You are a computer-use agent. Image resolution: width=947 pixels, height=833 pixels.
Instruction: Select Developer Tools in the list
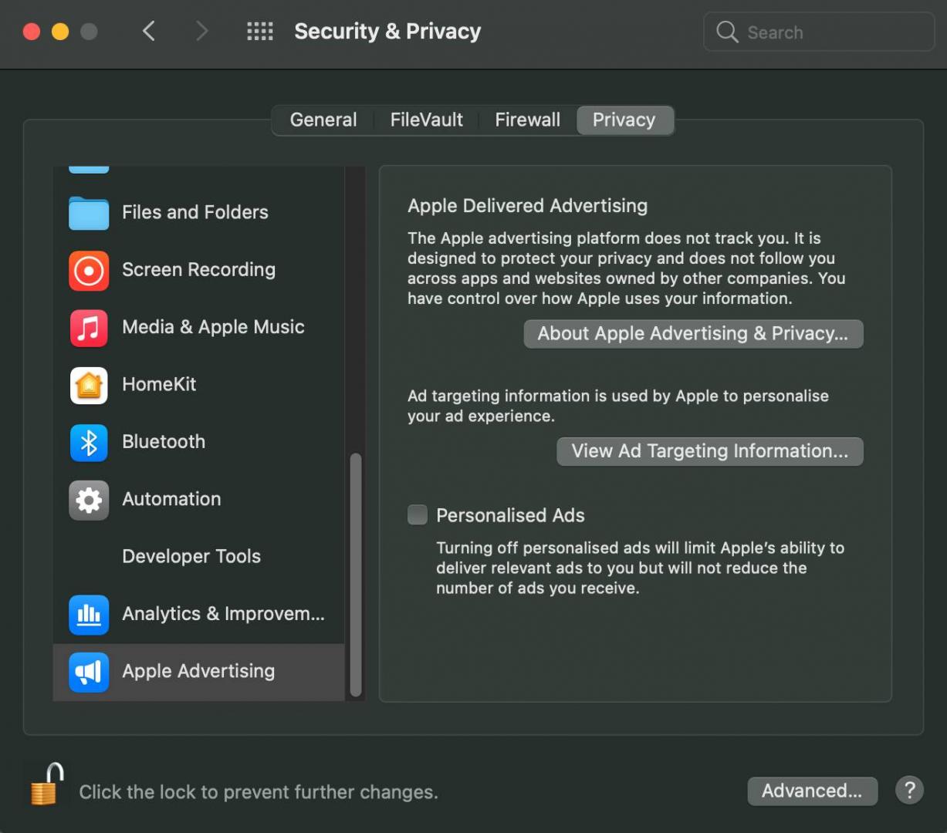191,557
